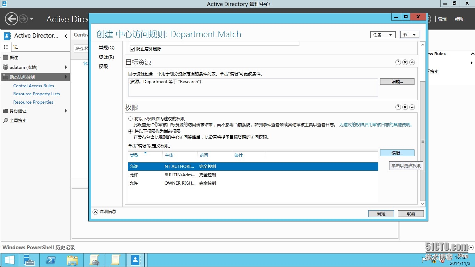Select the adatum (本地) domain node
475x267 pixels.
point(23,67)
